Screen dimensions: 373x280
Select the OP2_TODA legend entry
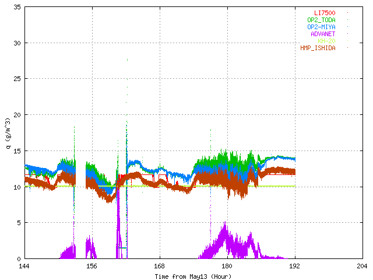coord(321,20)
